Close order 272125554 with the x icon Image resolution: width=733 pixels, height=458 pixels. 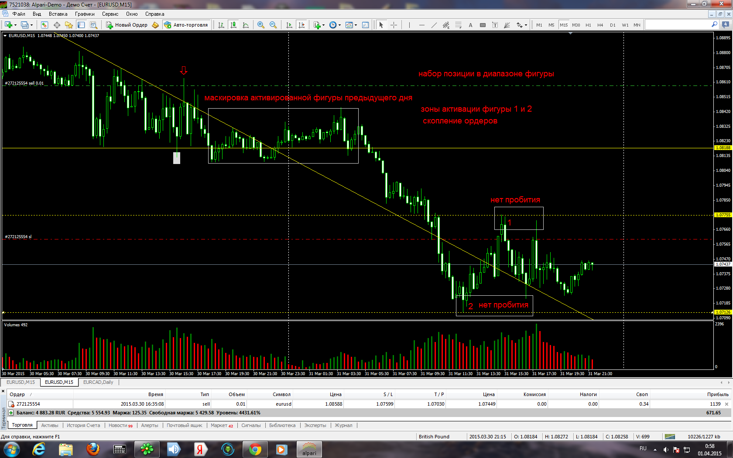pos(726,404)
